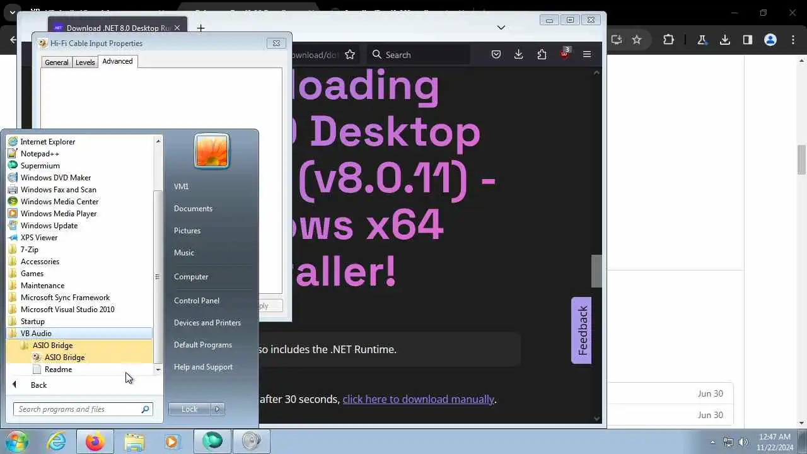Open Control Panel from Start menu

(x=197, y=301)
